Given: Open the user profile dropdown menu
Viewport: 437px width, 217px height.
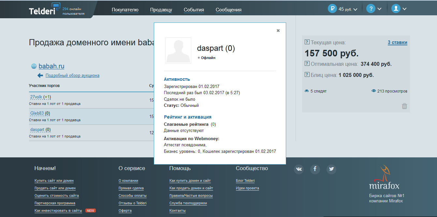Looking at the screenshot, I should pyautogui.click(x=399, y=9).
